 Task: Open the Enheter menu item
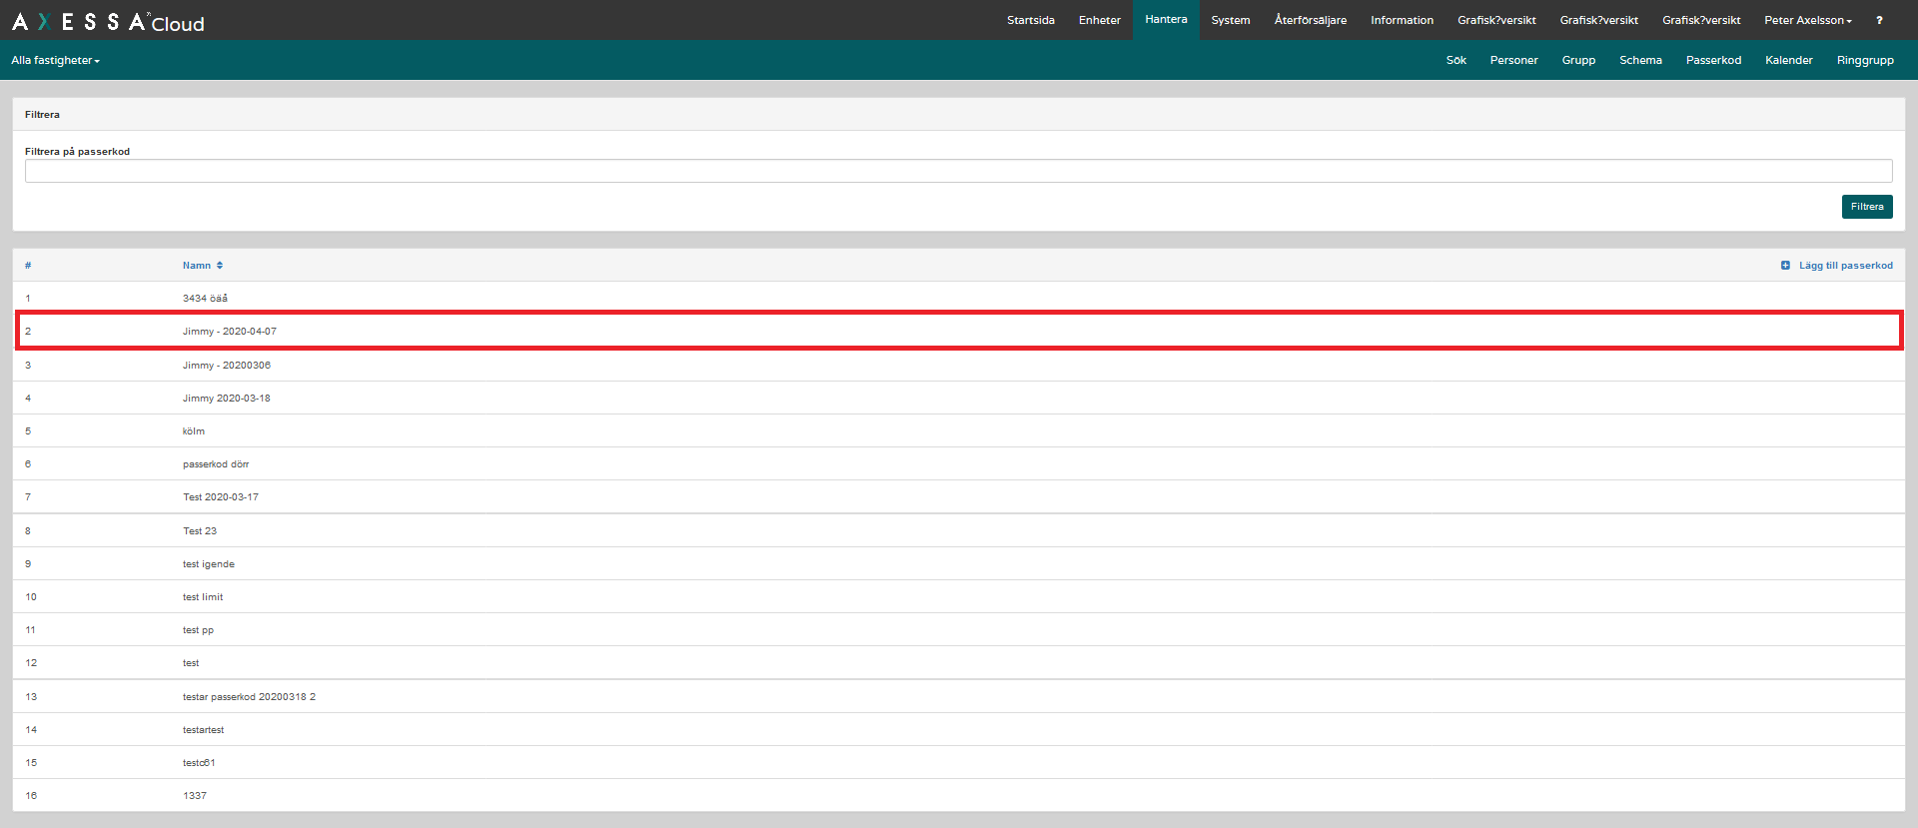tap(1099, 20)
